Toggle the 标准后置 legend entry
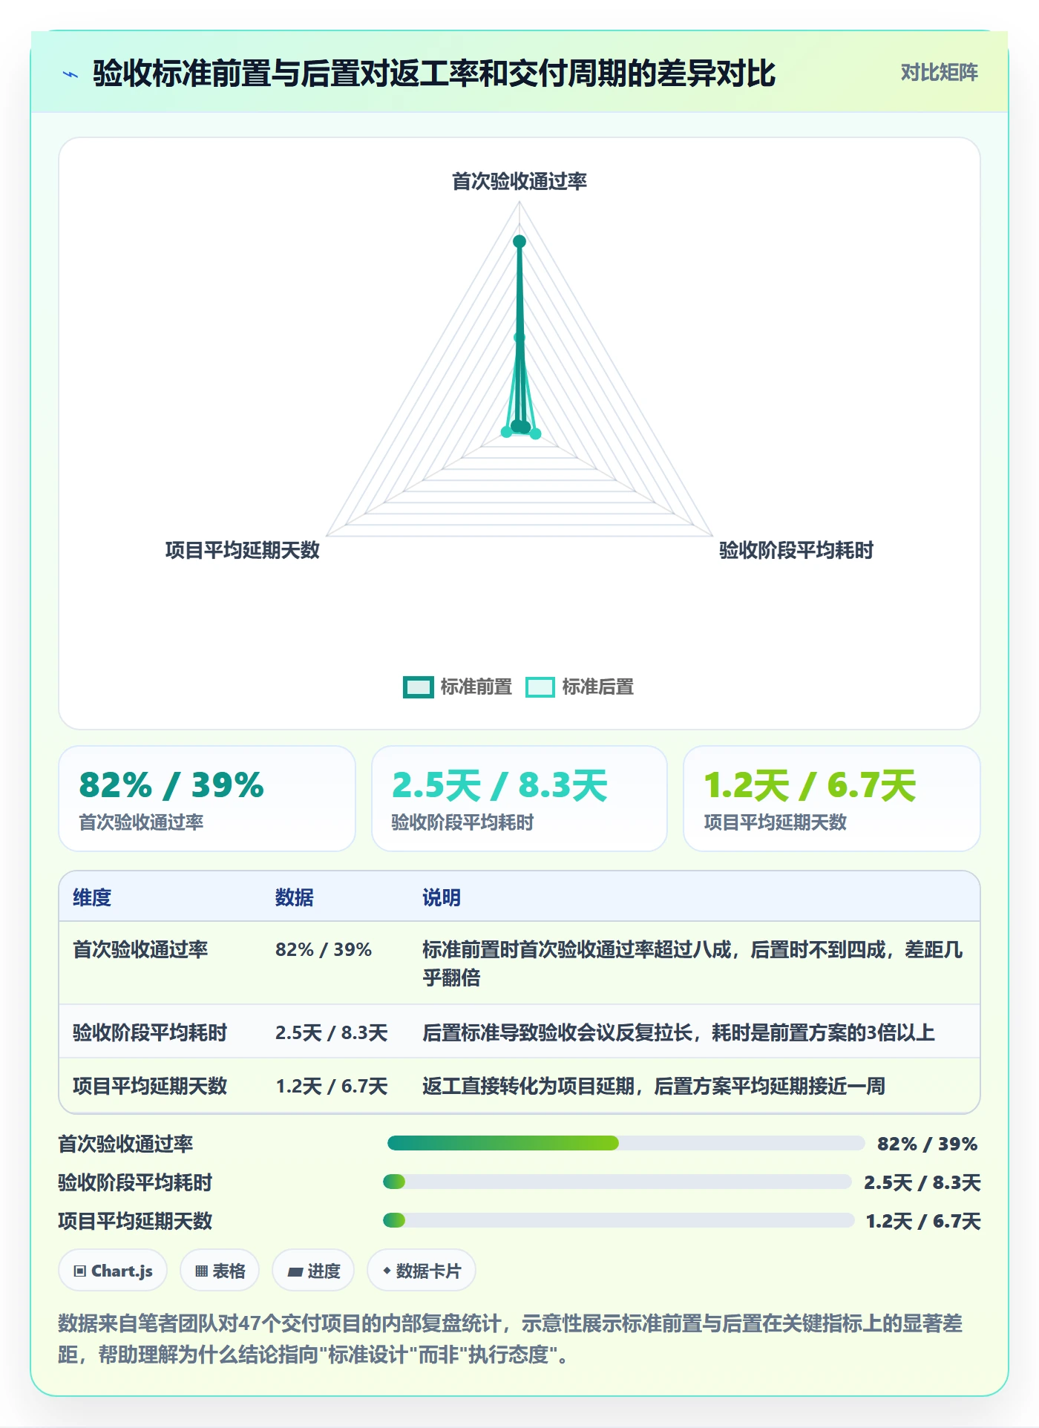Viewport: 1039px width, 1428px height. point(580,687)
